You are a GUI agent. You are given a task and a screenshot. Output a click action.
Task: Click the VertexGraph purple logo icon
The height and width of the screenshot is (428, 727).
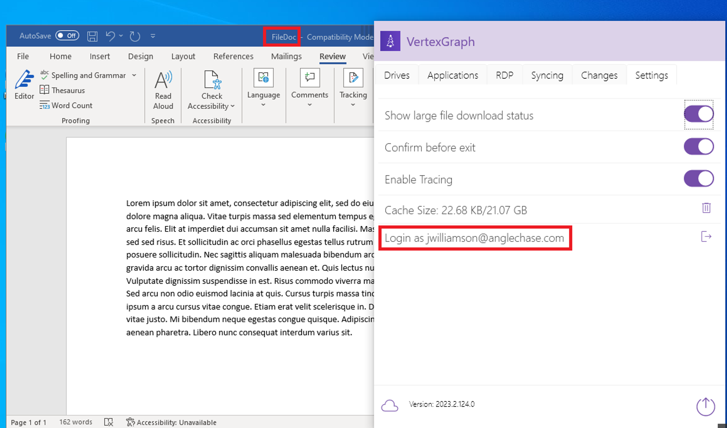[x=390, y=41]
